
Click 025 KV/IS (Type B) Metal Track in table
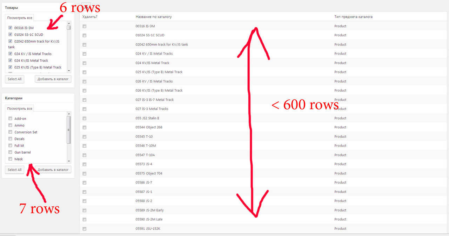click(x=159, y=72)
